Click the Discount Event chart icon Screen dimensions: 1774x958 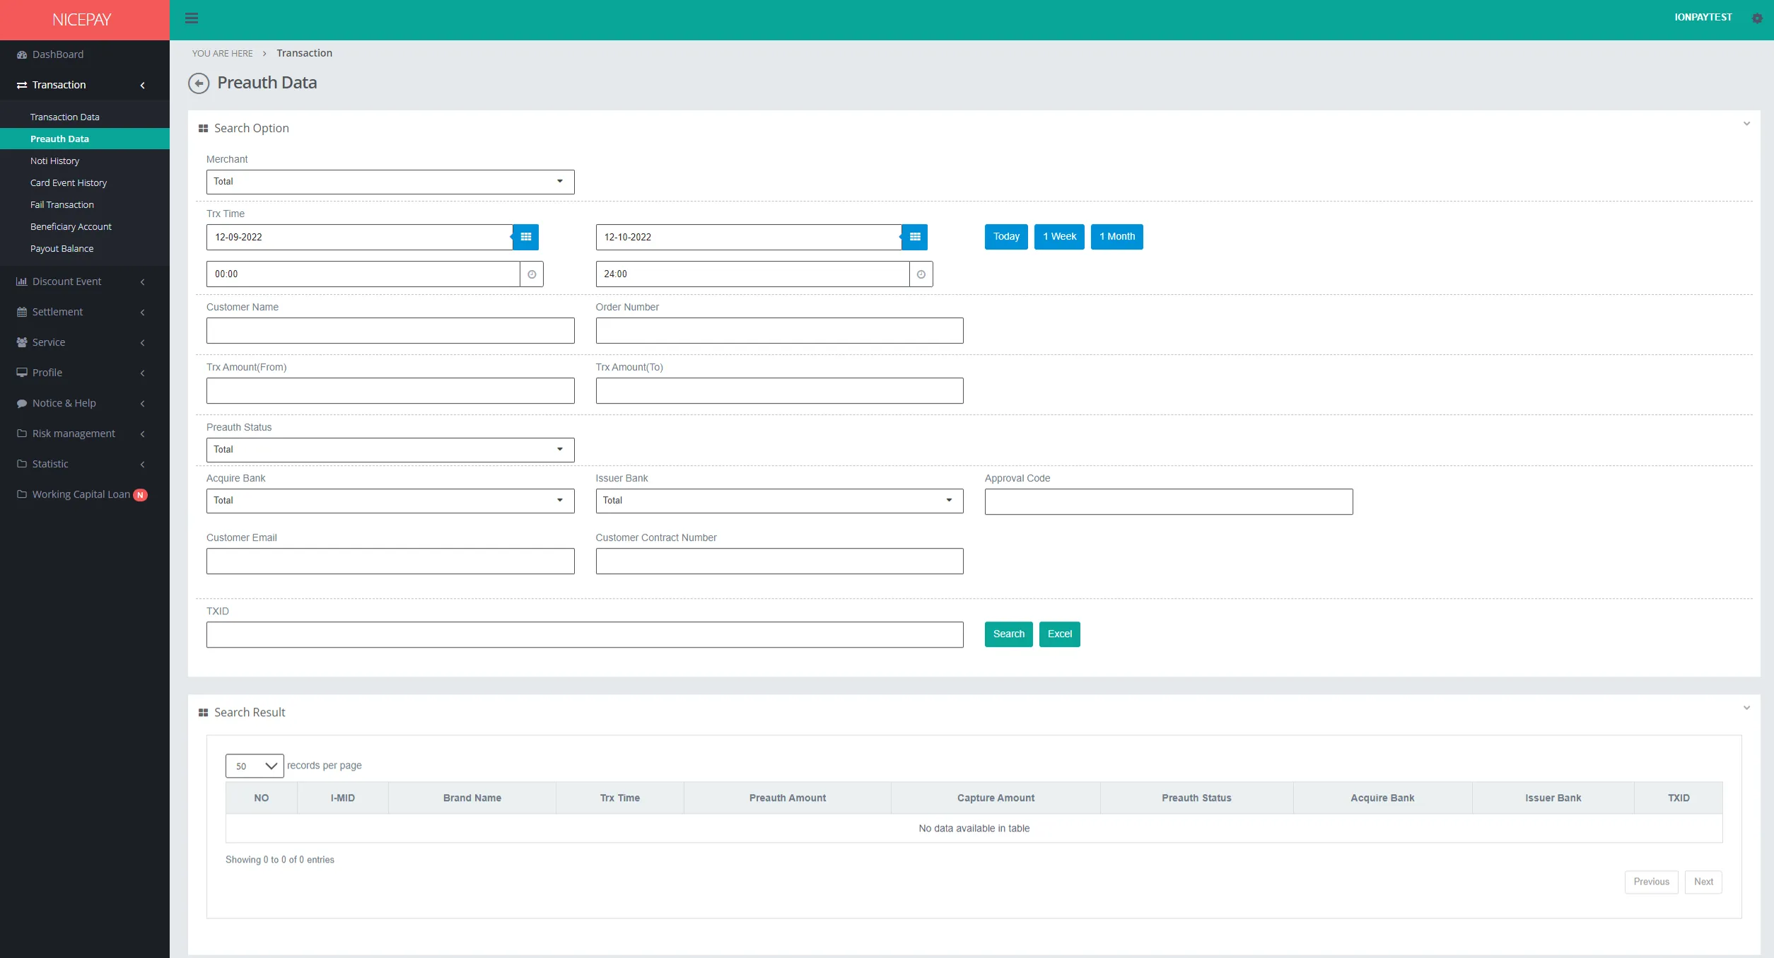[22, 281]
